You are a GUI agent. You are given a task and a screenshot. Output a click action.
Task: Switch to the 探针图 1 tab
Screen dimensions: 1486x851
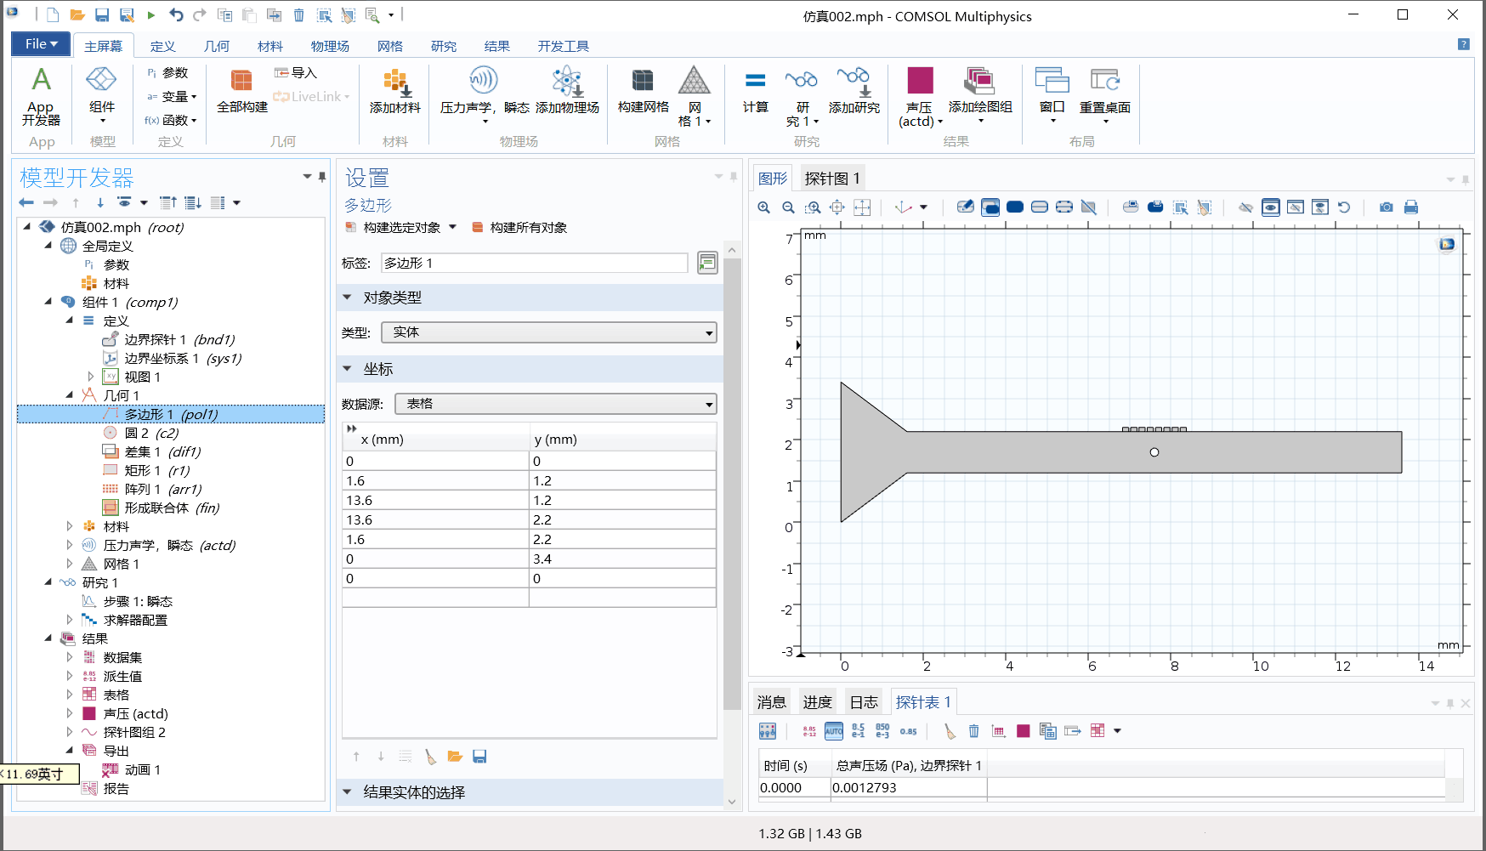pyautogui.click(x=831, y=179)
